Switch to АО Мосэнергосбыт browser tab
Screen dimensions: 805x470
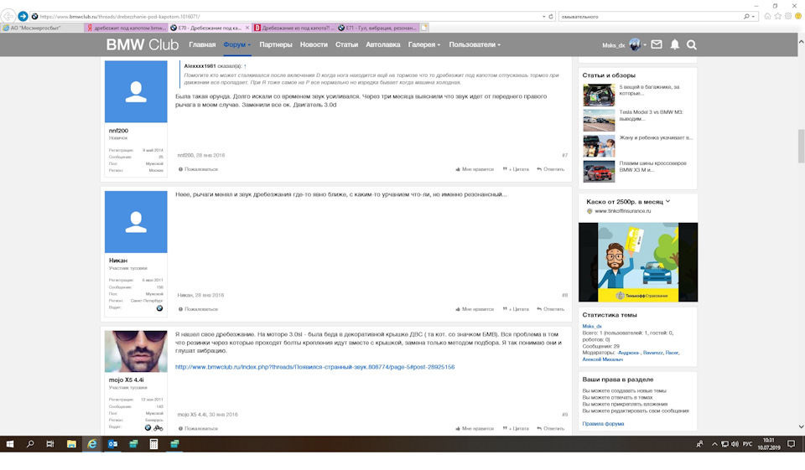[x=42, y=28]
